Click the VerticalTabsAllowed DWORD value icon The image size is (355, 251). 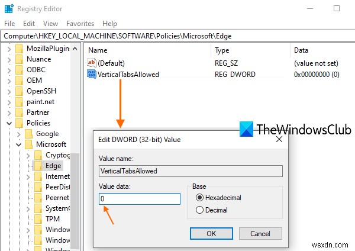coord(92,74)
